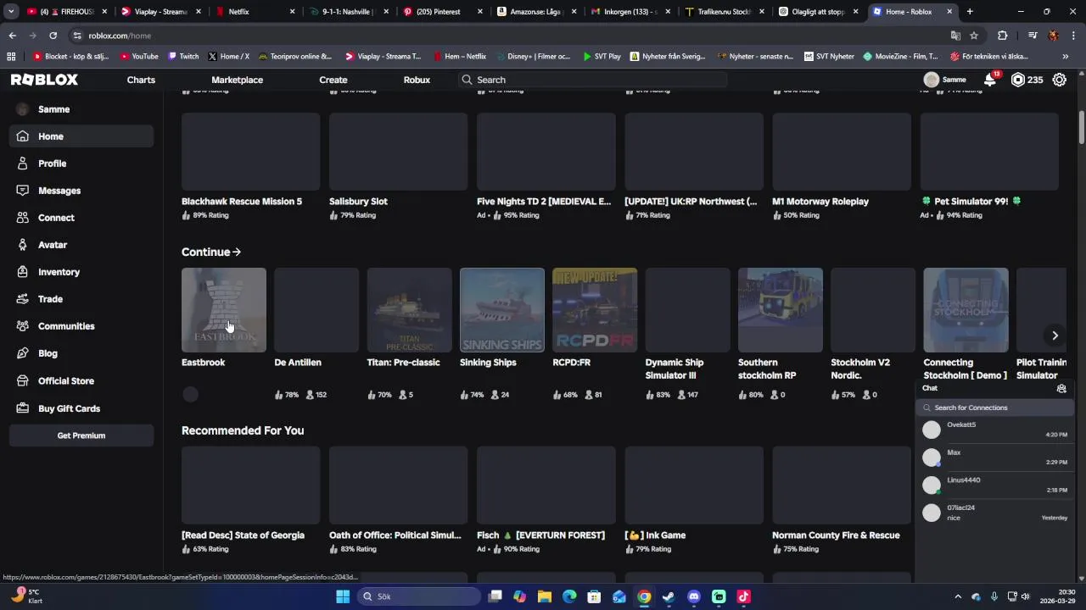Click the Roblox search field
The image size is (1086, 610).
(593, 80)
